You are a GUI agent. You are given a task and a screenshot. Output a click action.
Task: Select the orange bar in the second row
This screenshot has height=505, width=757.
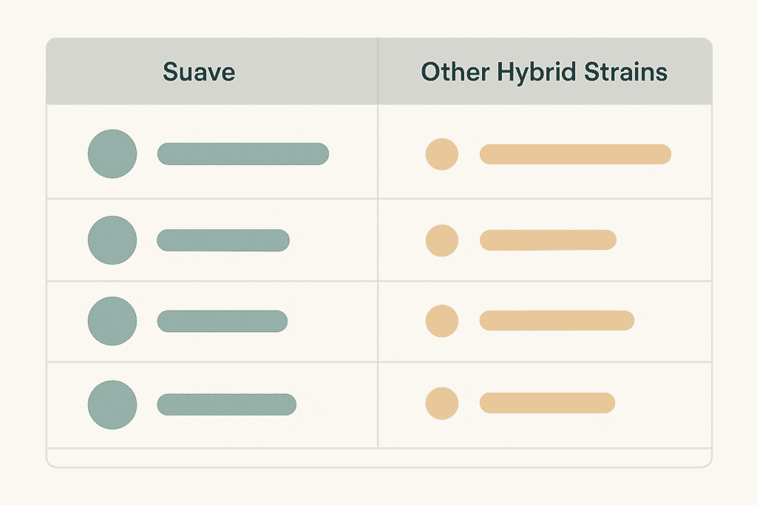tap(548, 240)
